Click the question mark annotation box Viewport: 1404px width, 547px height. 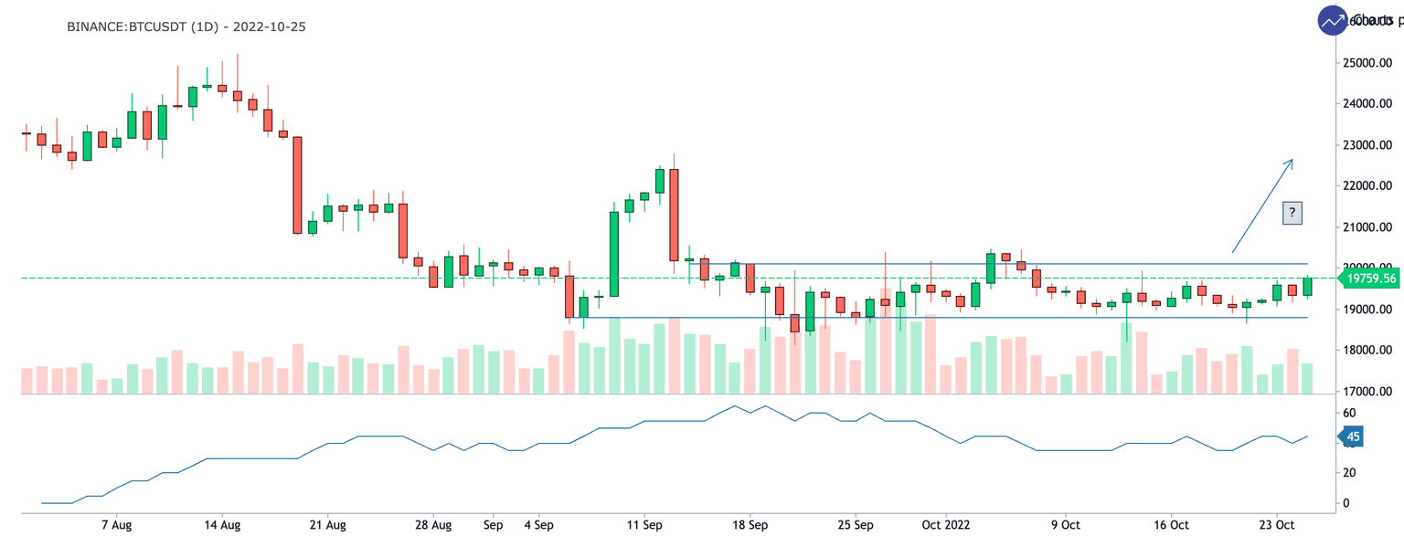tap(1292, 213)
